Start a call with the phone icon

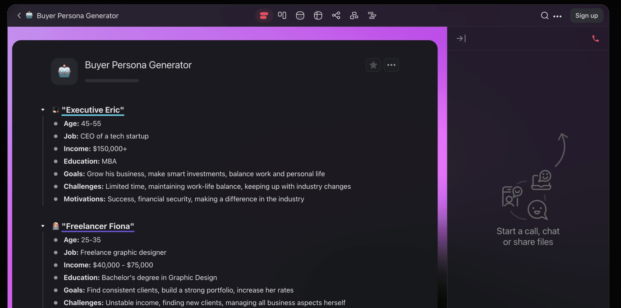click(595, 39)
